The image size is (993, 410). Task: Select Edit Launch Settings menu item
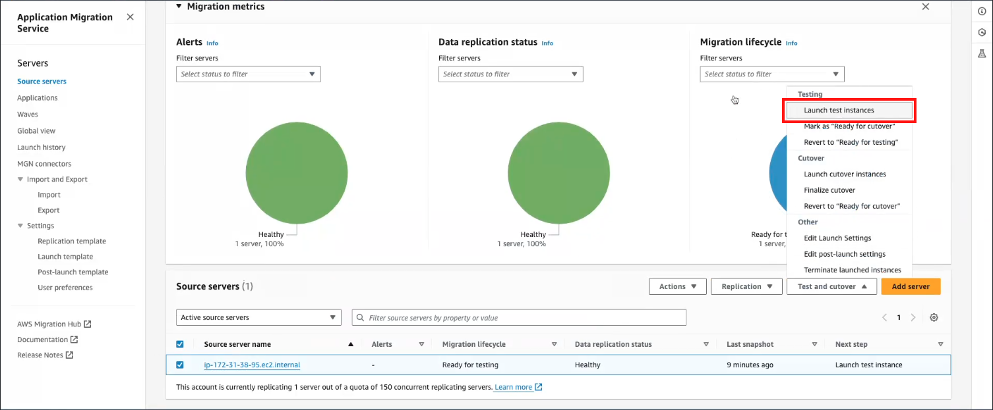(x=849, y=238)
